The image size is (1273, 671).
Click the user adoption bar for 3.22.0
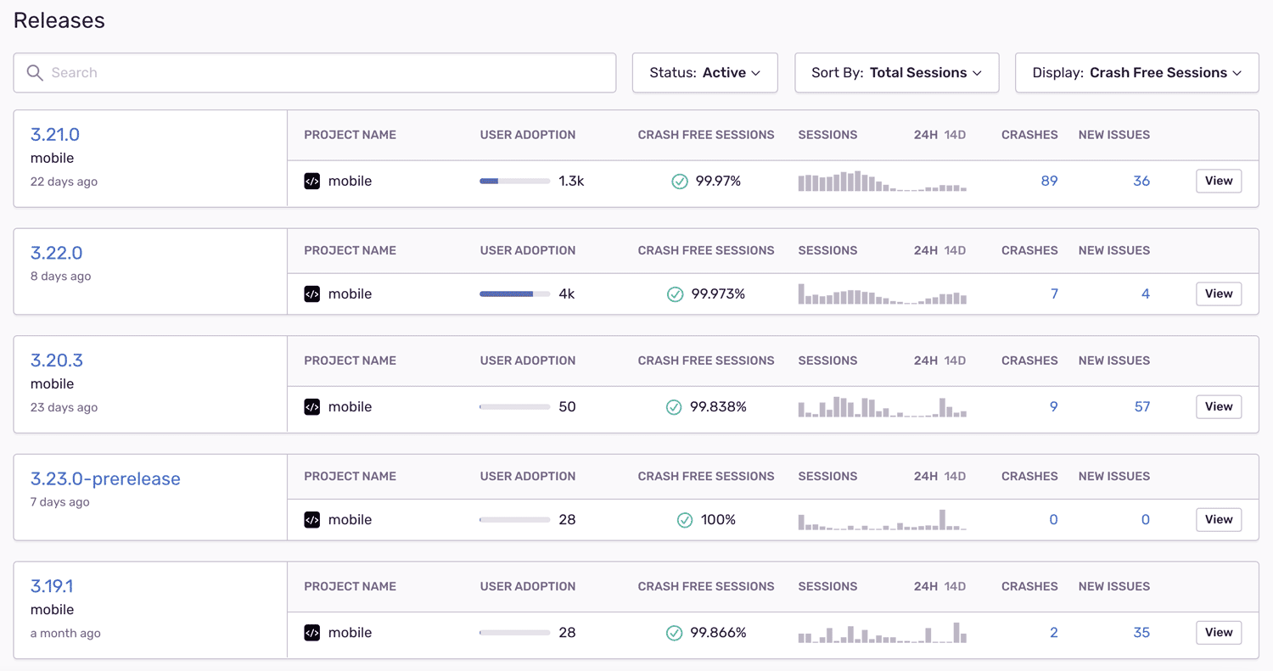514,294
